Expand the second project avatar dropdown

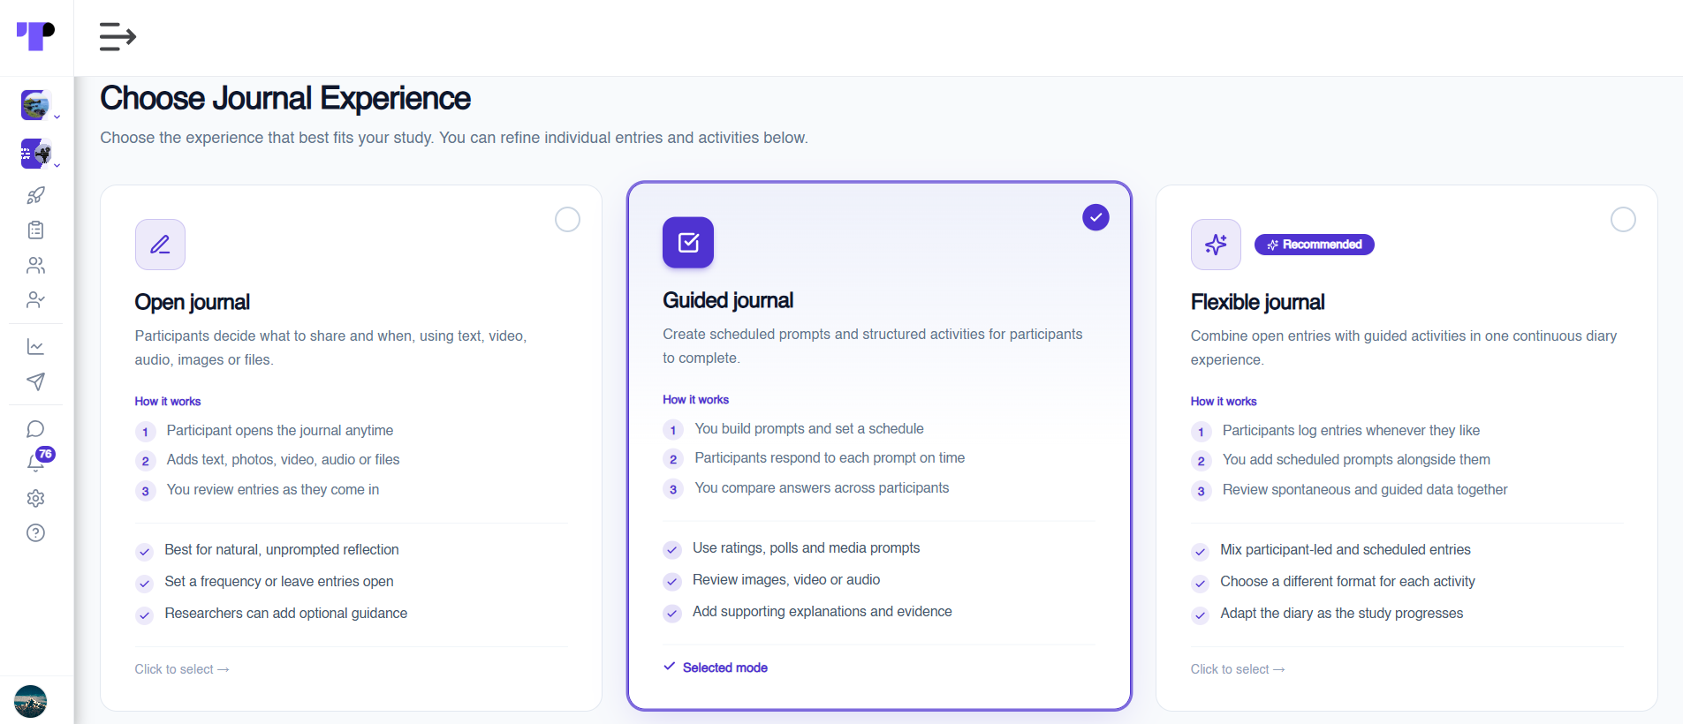point(39,154)
